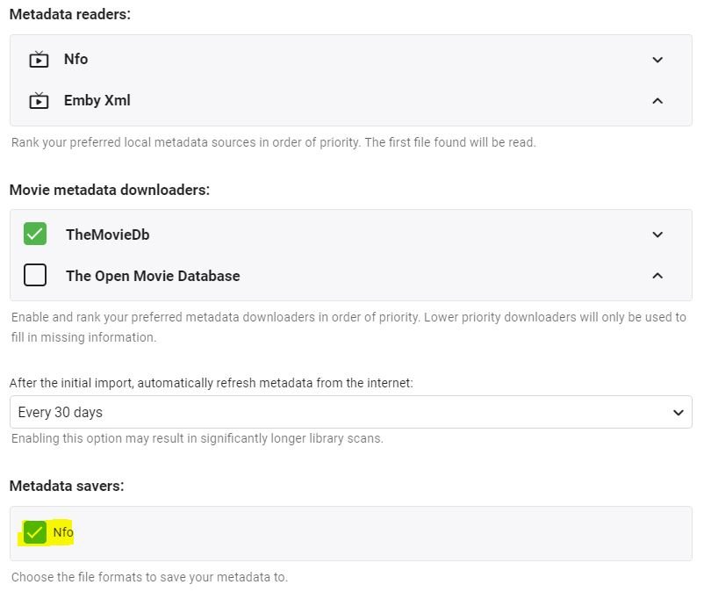
Task: Enable The Open Movie Database checkbox
Action: 35,275
